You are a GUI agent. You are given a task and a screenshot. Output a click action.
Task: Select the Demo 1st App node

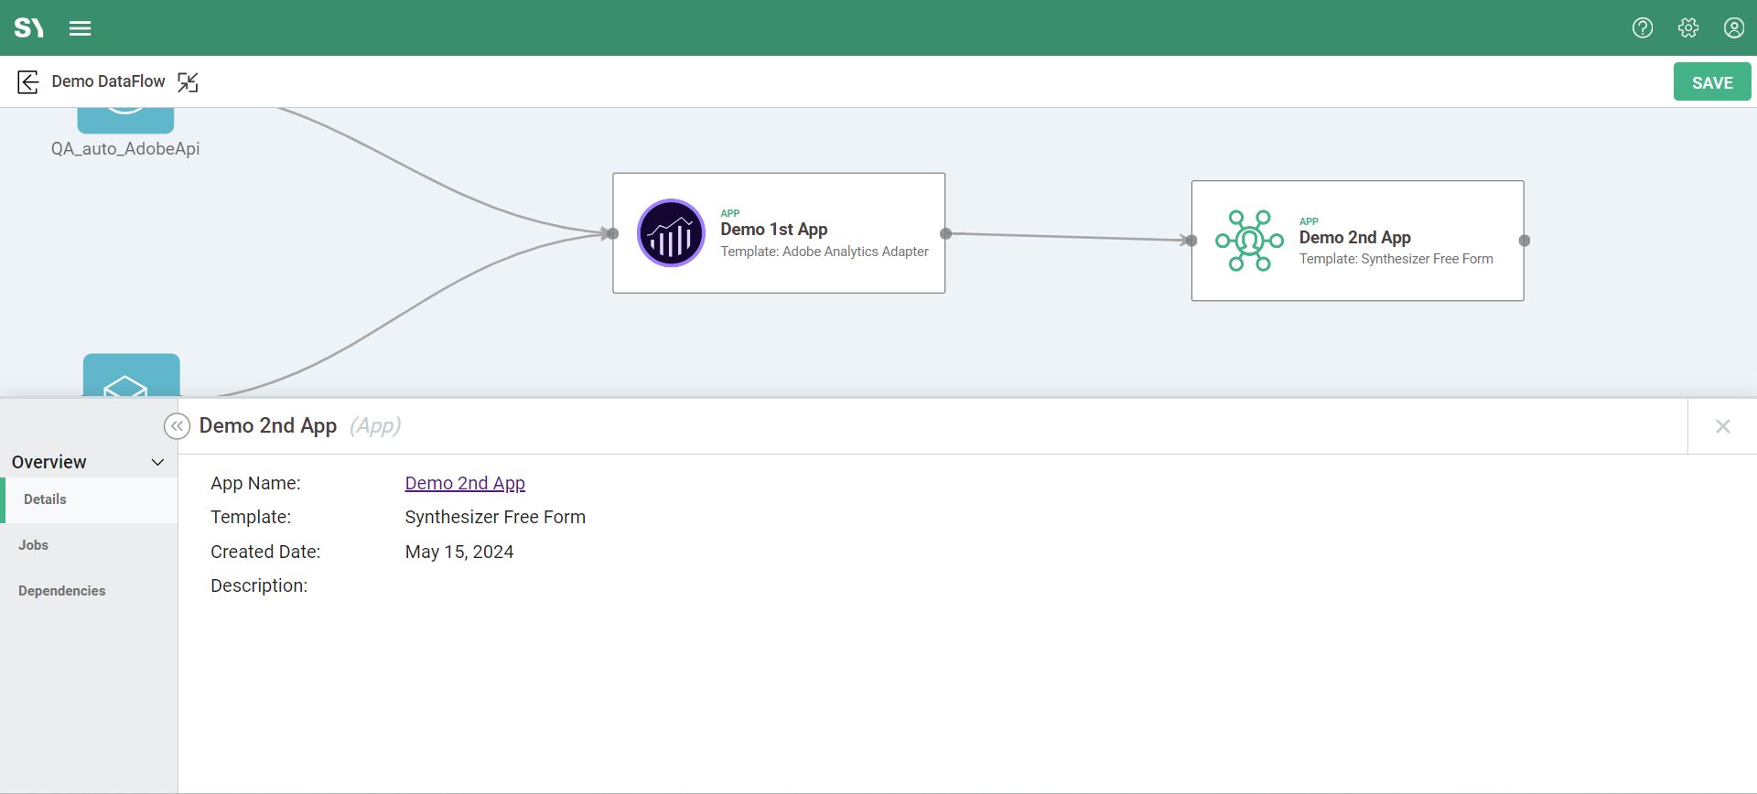click(824, 274)
